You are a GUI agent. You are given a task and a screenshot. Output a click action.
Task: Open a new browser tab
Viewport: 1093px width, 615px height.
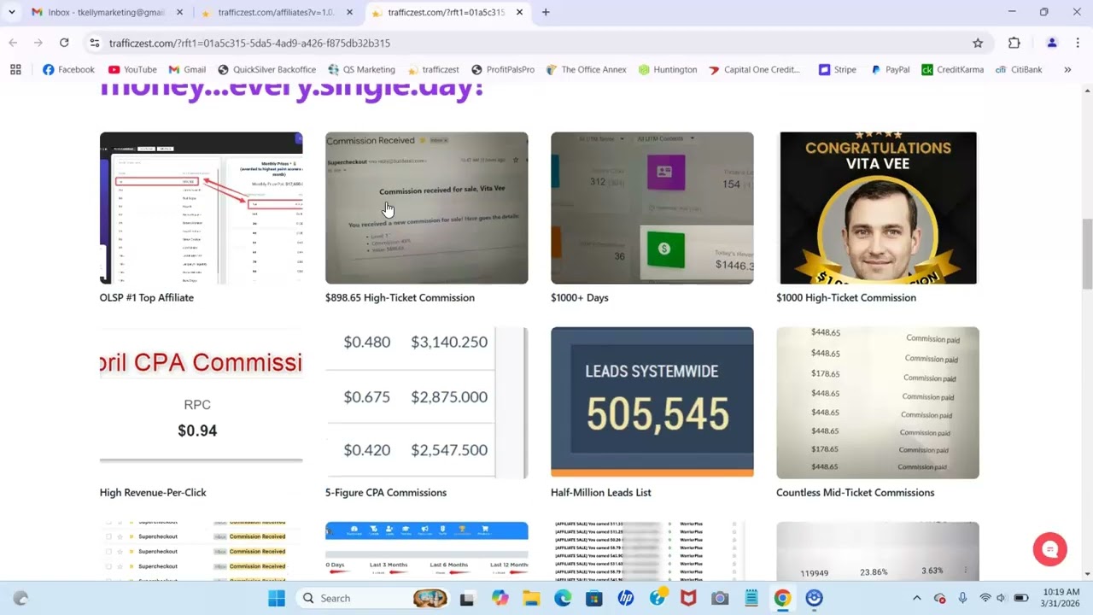pos(546,12)
